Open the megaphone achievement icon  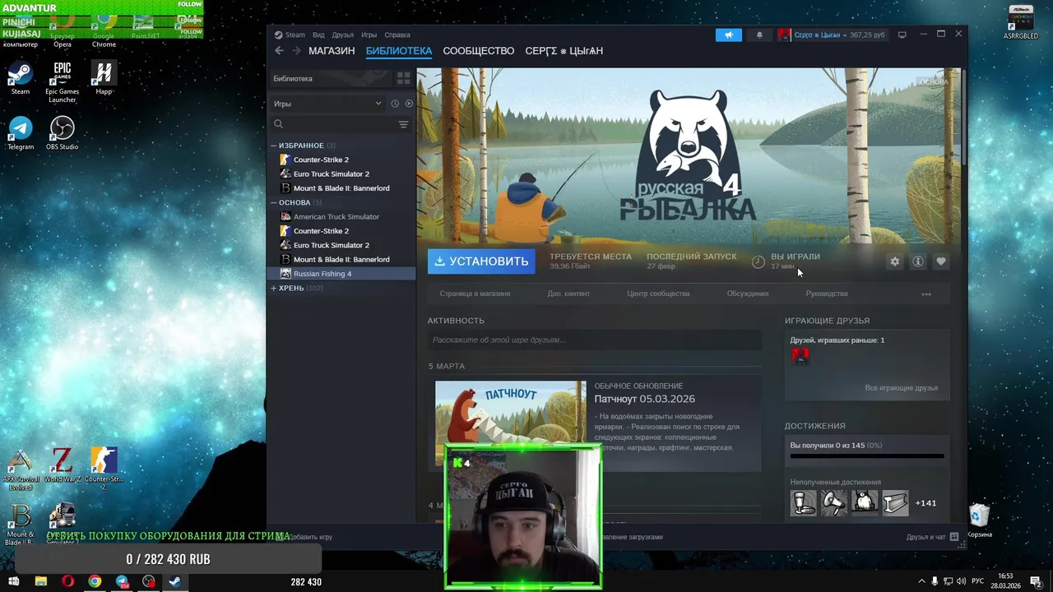(x=833, y=502)
